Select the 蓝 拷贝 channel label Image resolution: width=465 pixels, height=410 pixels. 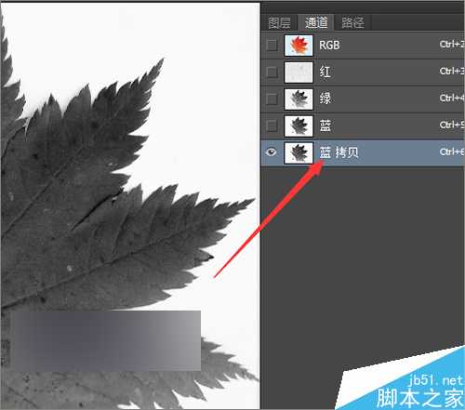[x=339, y=152]
